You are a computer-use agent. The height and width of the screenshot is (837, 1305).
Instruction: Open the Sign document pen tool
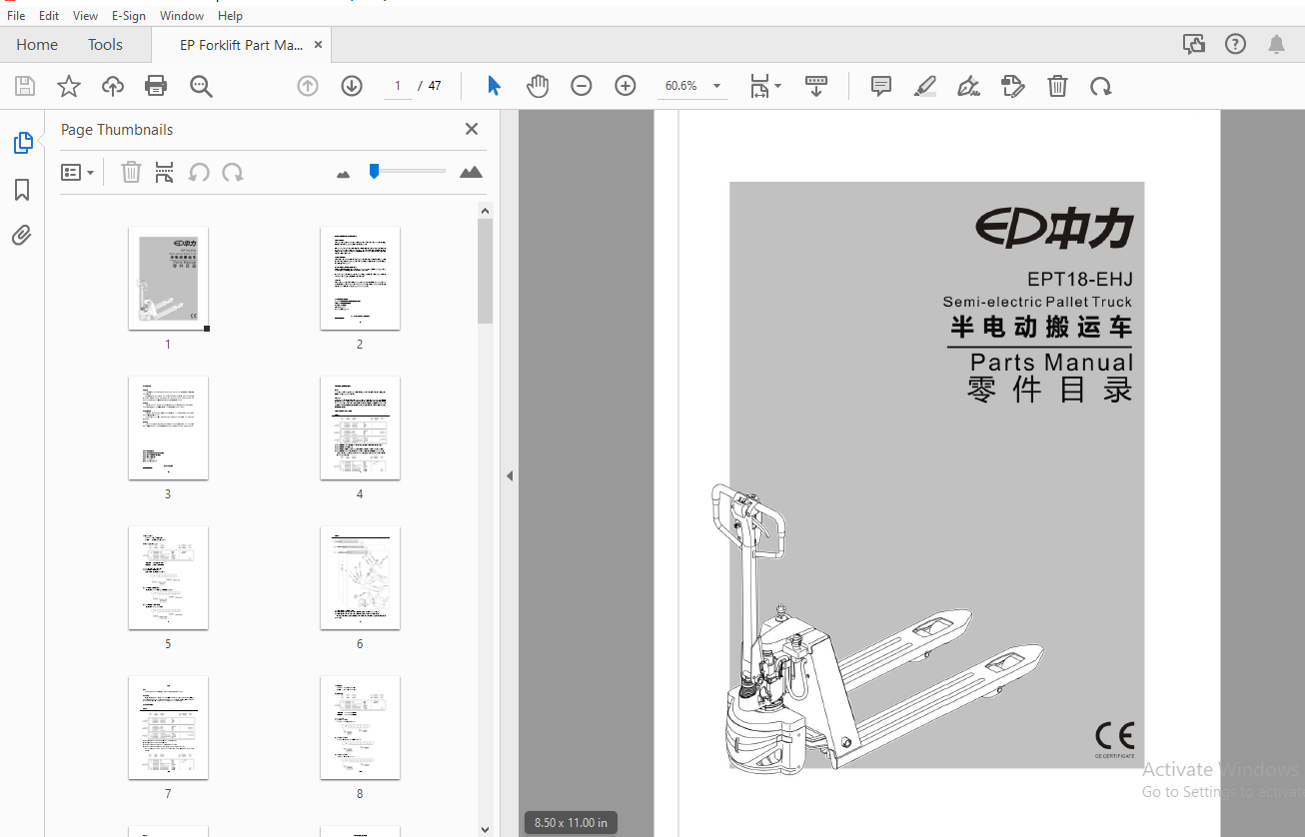click(x=968, y=86)
